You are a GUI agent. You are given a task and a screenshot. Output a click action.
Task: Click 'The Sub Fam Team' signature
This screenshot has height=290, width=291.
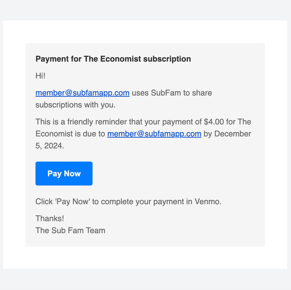click(x=70, y=230)
